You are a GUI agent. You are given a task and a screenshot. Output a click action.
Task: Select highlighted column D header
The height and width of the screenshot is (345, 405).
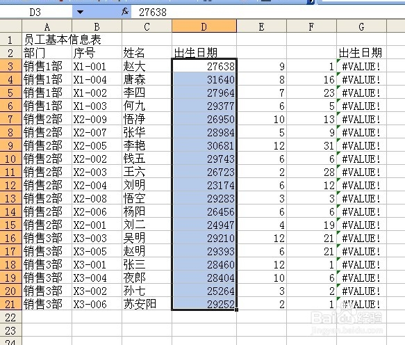pos(204,26)
